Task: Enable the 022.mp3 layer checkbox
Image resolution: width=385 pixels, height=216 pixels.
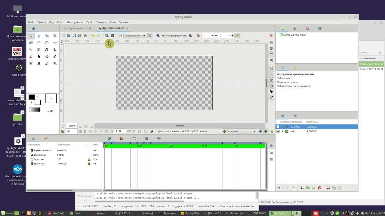Action: tap(278, 127)
